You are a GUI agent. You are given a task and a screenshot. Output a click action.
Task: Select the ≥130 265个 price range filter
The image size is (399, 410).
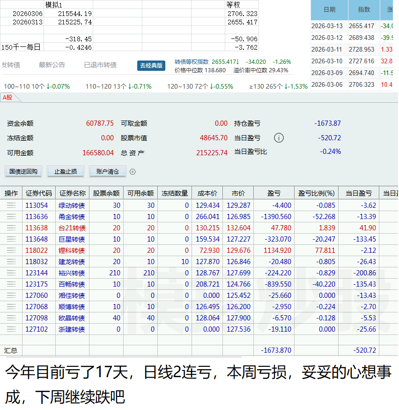tap(279, 86)
